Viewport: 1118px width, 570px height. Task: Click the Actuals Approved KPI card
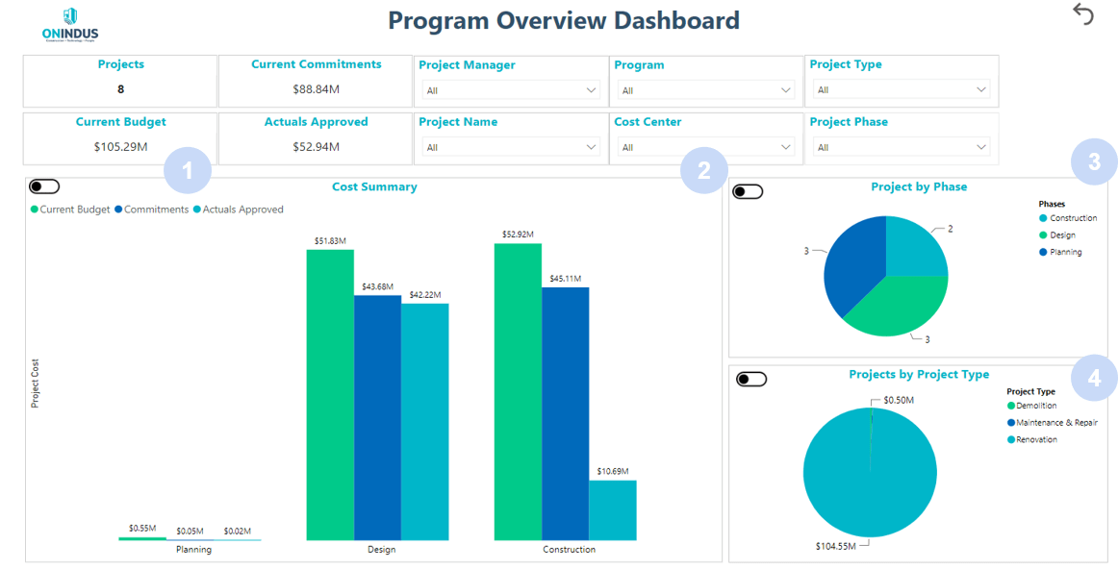click(x=316, y=137)
